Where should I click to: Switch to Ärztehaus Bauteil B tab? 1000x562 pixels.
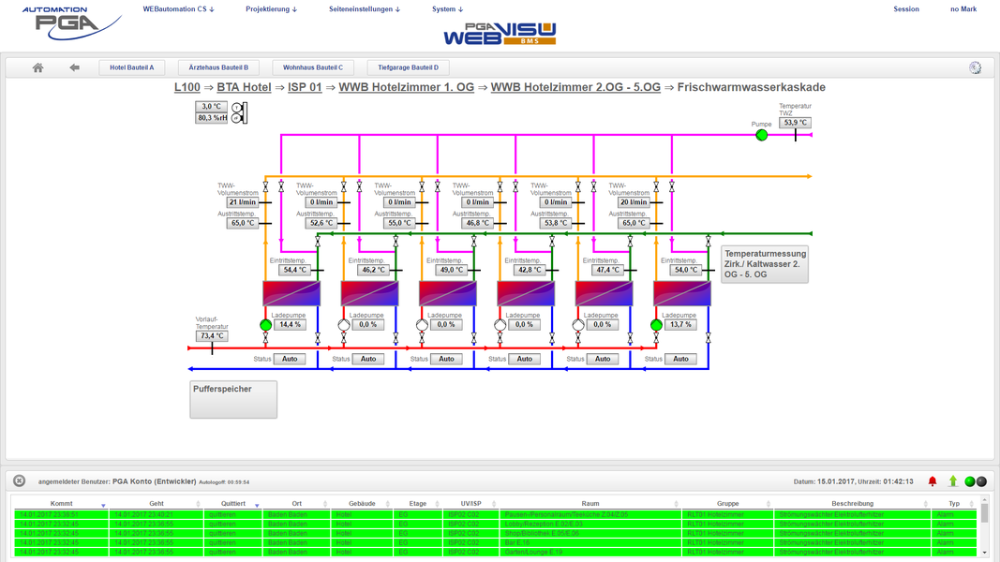pos(218,67)
